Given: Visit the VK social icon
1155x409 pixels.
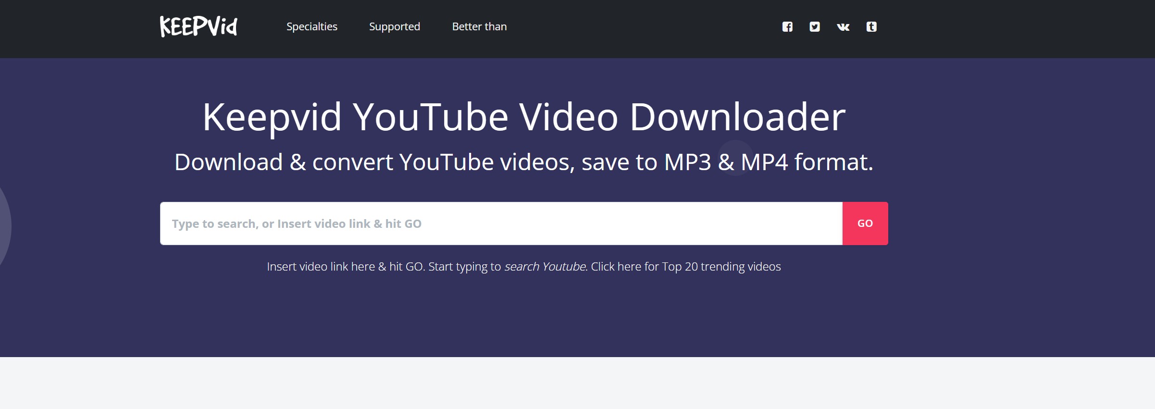Looking at the screenshot, I should (843, 27).
